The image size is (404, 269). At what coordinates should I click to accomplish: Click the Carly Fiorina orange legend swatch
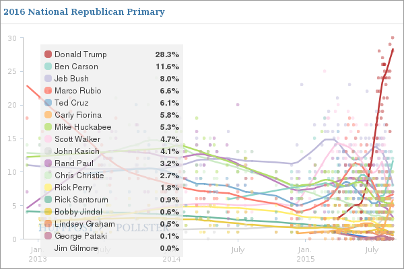tap(48, 115)
